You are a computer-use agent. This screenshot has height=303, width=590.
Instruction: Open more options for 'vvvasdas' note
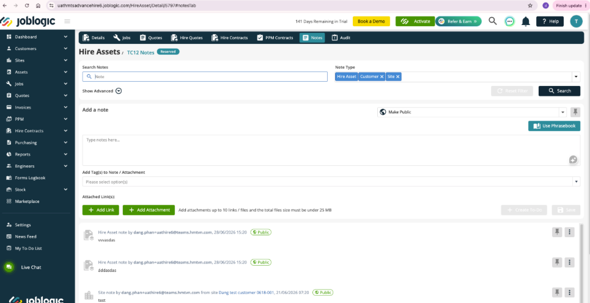(x=570, y=232)
